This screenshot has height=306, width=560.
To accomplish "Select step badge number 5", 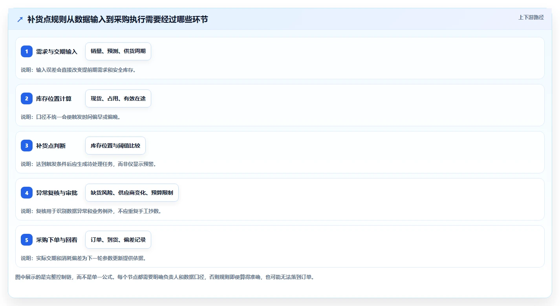I will tap(27, 240).
